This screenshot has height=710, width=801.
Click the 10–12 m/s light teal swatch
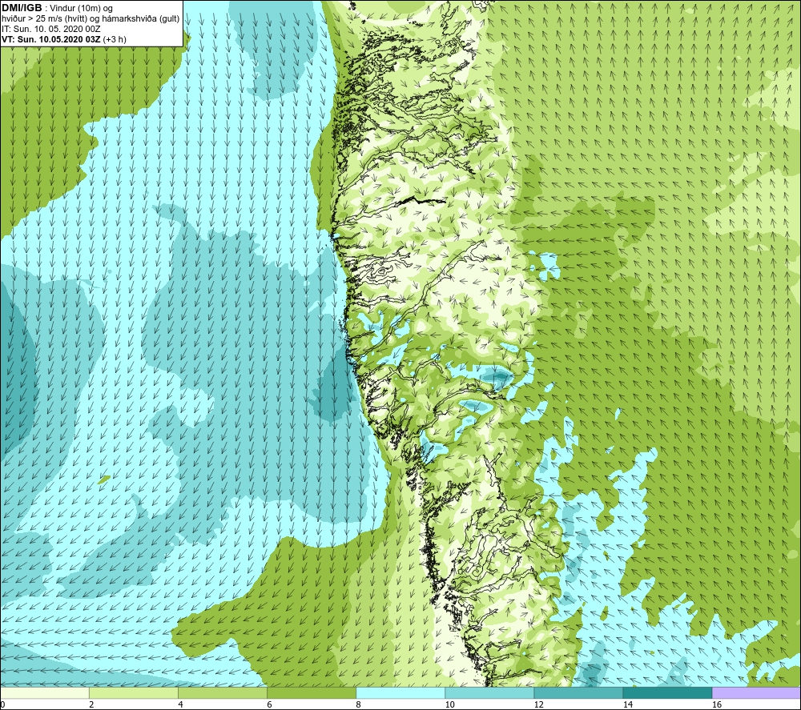pos(489,692)
